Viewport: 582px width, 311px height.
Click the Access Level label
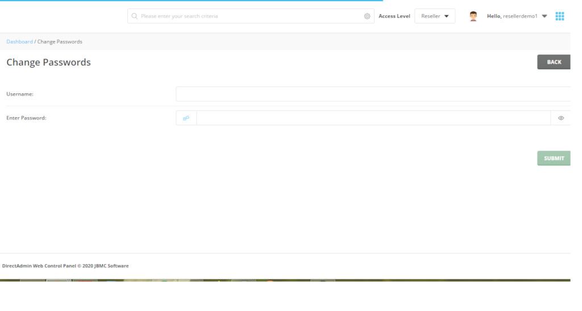point(394,16)
